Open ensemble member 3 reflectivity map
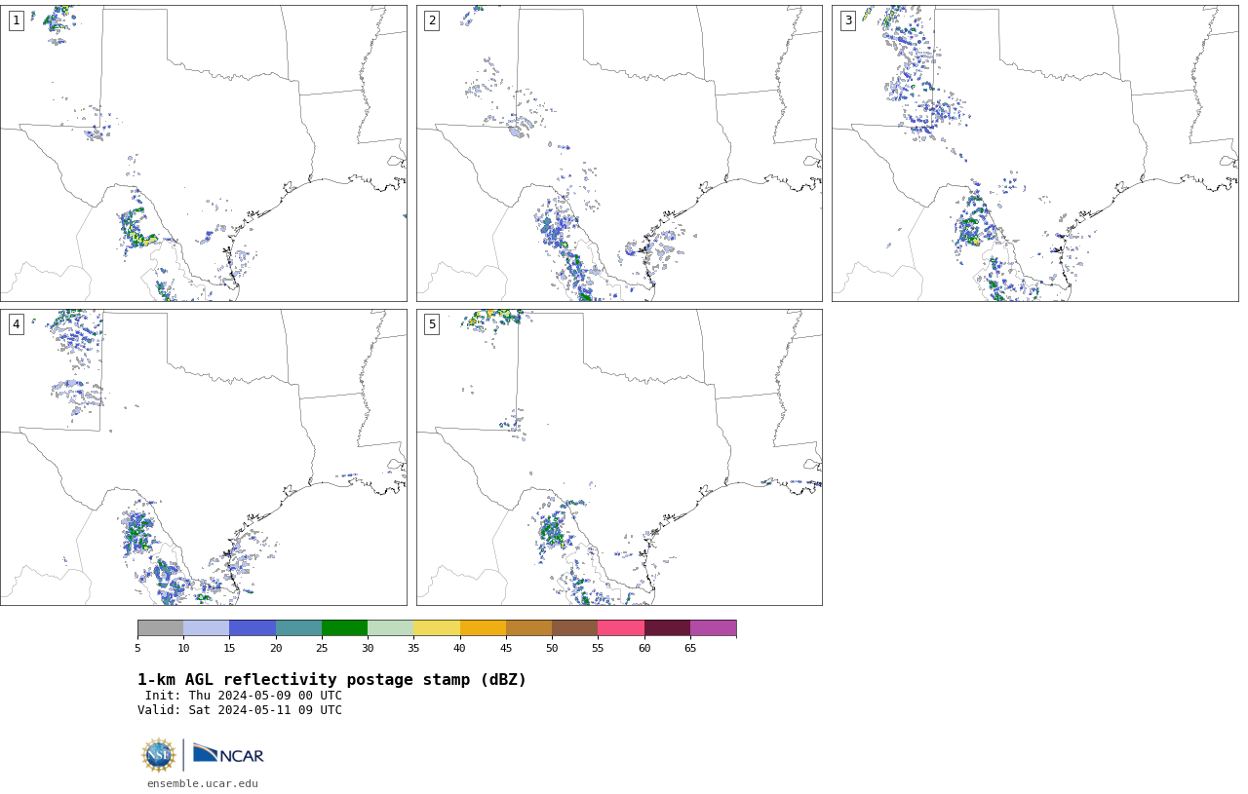The width and height of the screenshot is (1248, 794). (x=1035, y=153)
